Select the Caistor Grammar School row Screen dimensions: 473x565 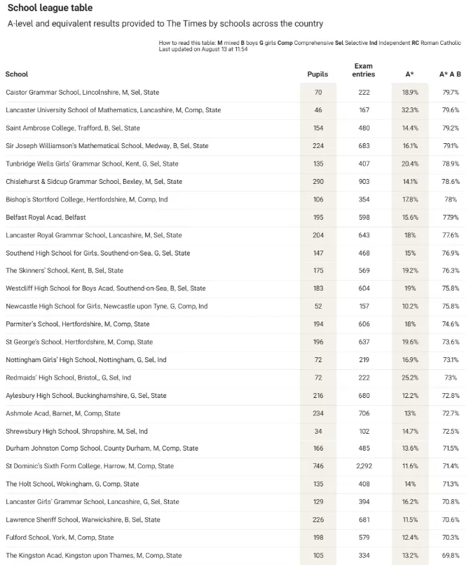[235, 93]
